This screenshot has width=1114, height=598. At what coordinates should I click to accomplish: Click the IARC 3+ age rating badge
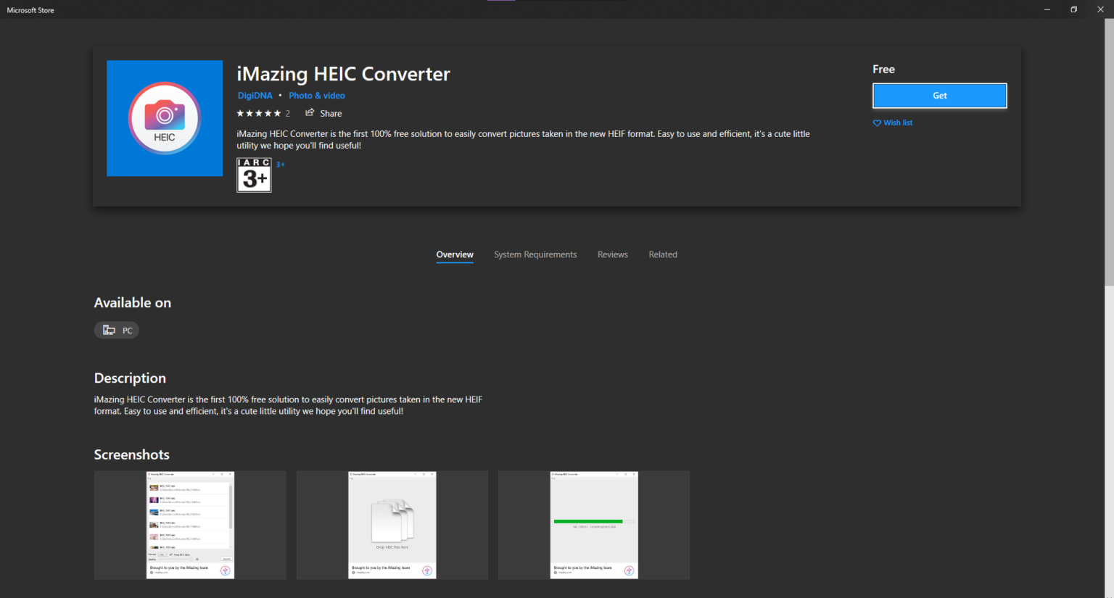pos(253,175)
